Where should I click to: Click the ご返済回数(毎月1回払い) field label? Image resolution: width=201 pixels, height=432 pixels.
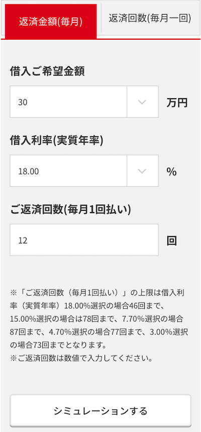click(x=70, y=210)
